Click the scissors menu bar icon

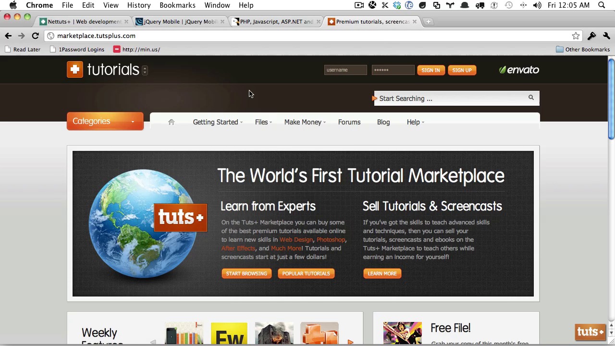385,5
